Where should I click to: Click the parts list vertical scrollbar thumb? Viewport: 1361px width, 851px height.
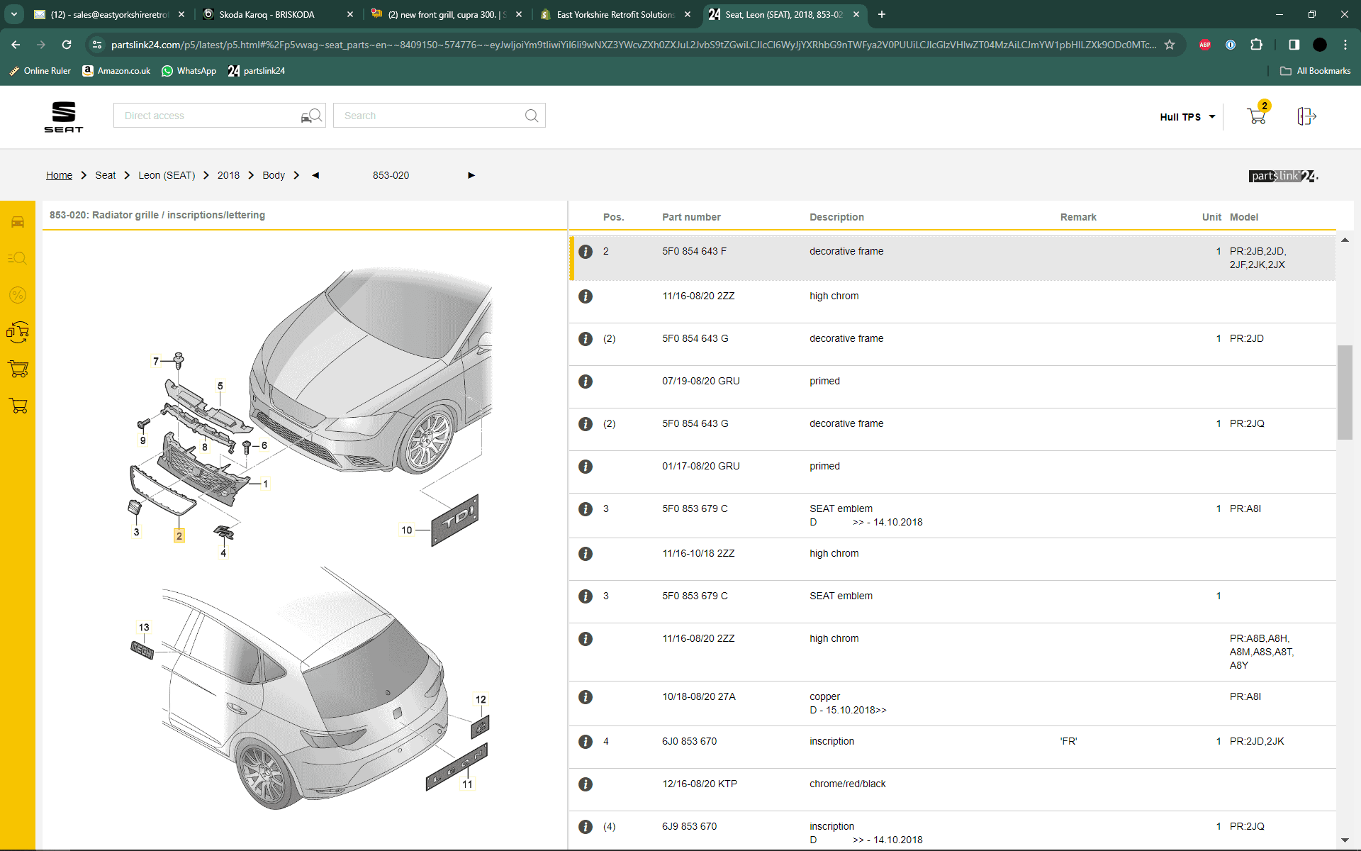pos(1345,392)
